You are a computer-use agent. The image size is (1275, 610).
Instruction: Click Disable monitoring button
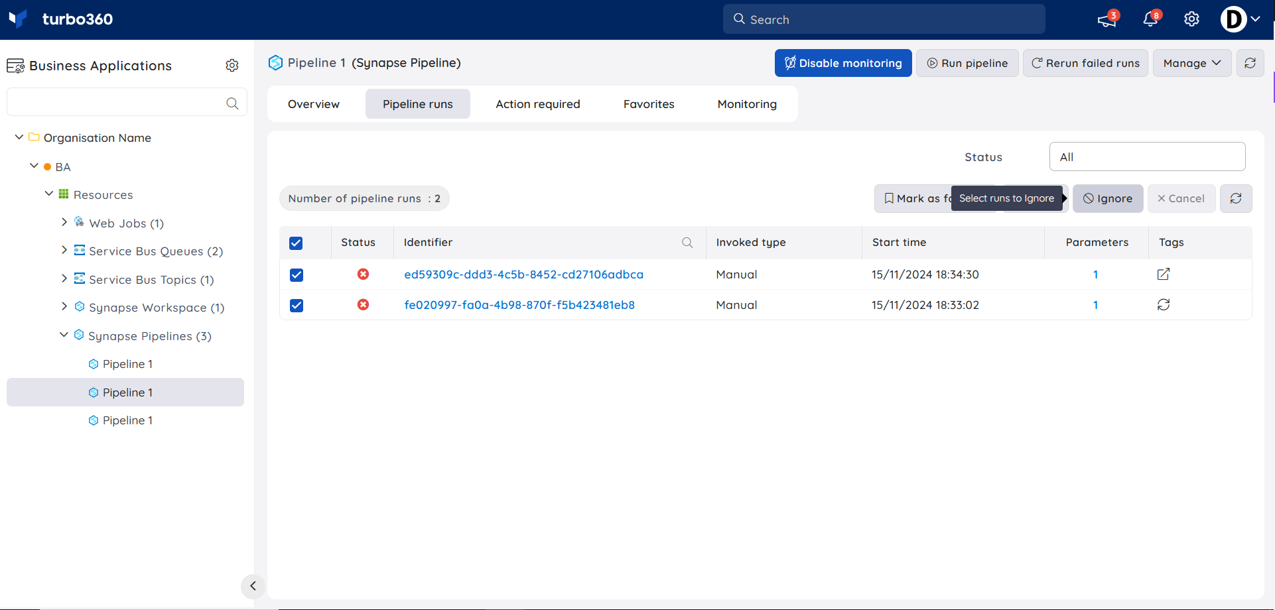pyautogui.click(x=843, y=63)
